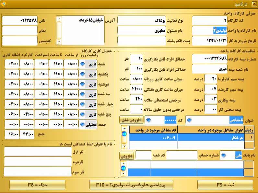The height and width of the screenshot is (193, 258).
Task: Click the نام شعبه بیمه field
Action: (x=209, y=69)
